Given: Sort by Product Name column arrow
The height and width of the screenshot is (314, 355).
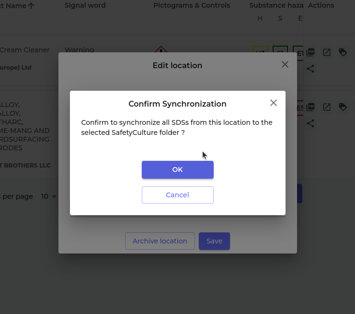Looking at the screenshot, I should (x=31, y=6).
